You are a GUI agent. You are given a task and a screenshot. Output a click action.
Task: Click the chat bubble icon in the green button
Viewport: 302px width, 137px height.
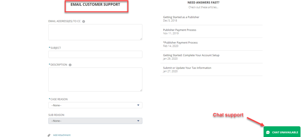268,133
